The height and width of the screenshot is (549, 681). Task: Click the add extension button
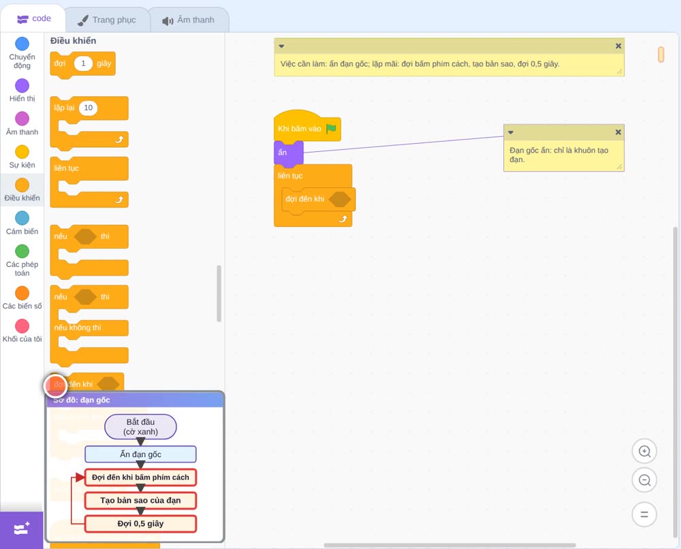[22, 529]
